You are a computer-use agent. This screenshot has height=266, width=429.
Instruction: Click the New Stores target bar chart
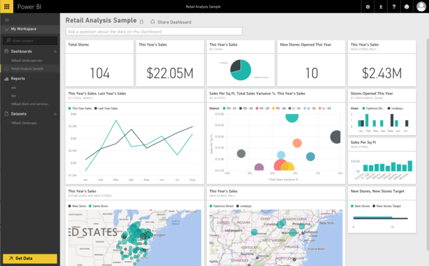pos(381,218)
